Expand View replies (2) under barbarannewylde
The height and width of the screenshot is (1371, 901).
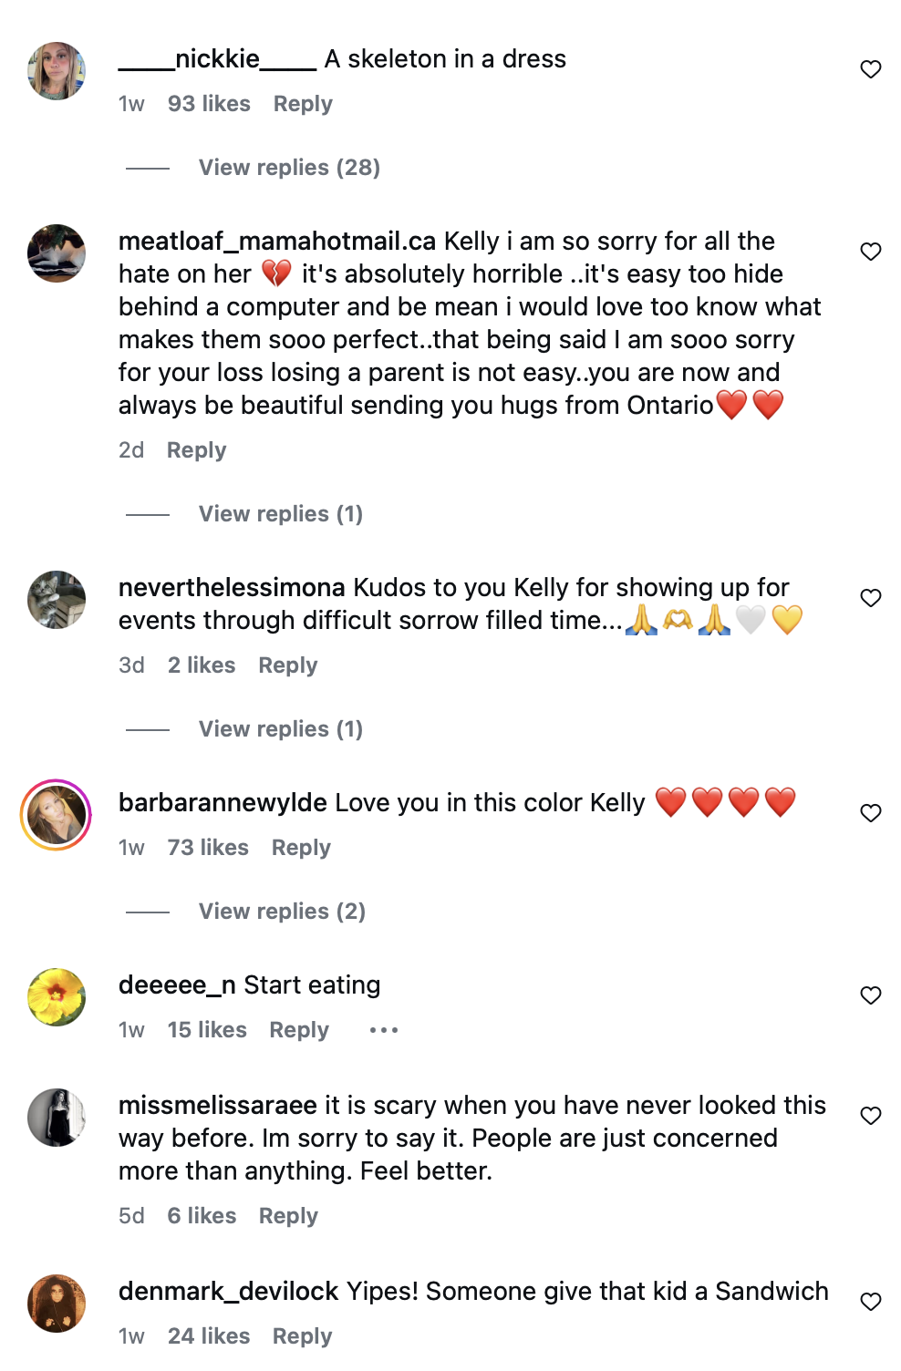tap(282, 912)
